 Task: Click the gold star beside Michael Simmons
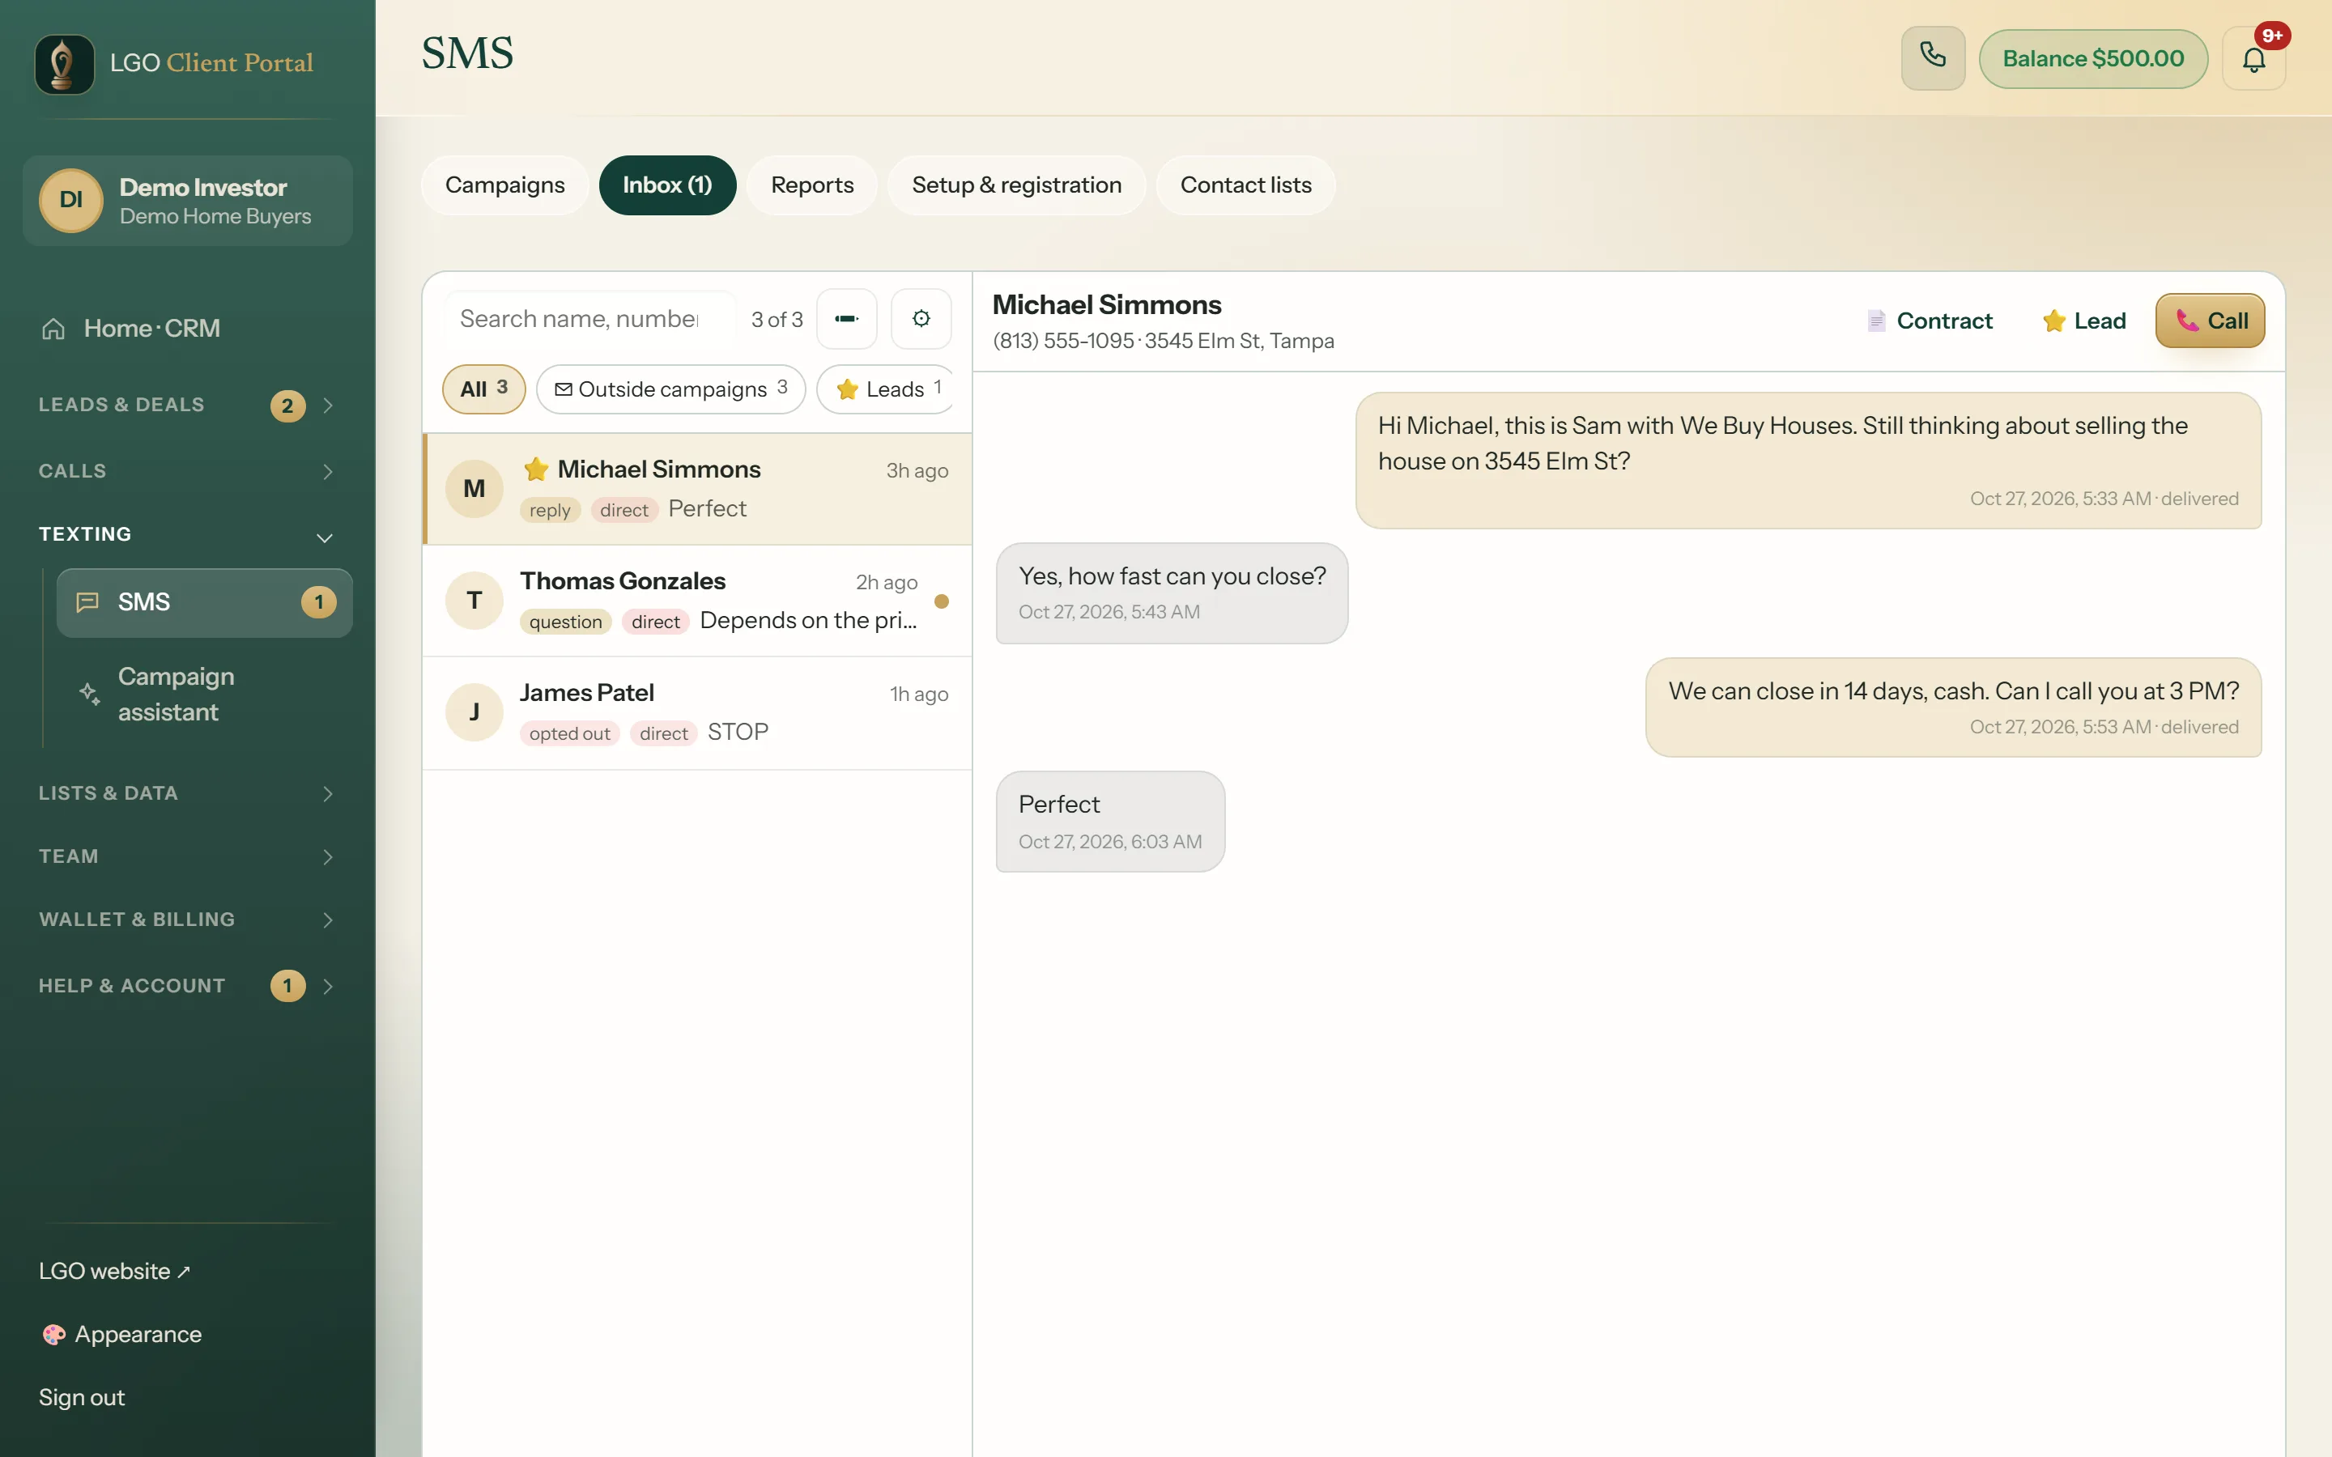pos(537,469)
